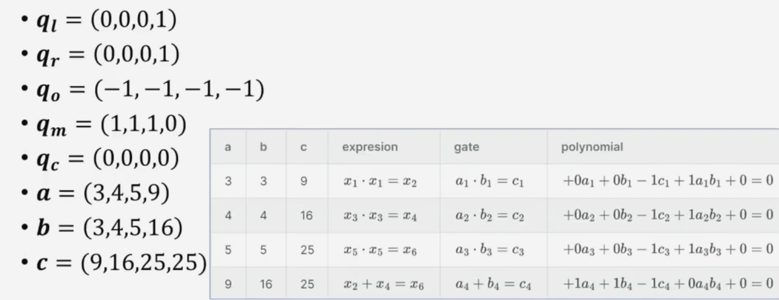Click the first row's polynomial equation
Image resolution: width=779 pixels, height=300 pixels.
(x=667, y=181)
